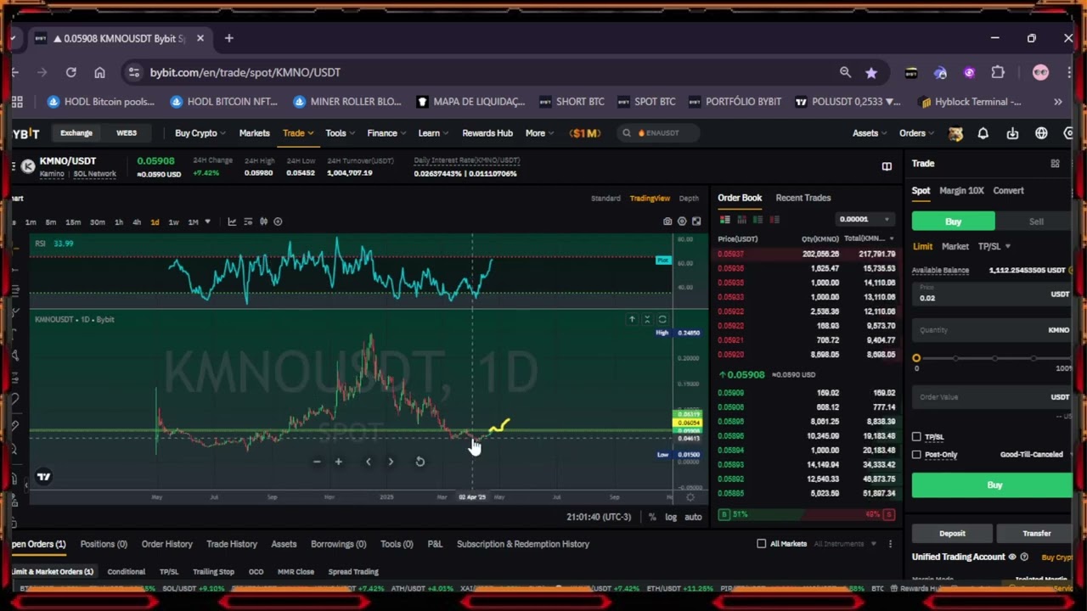Toggle log scale on chart

(x=671, y=517)
